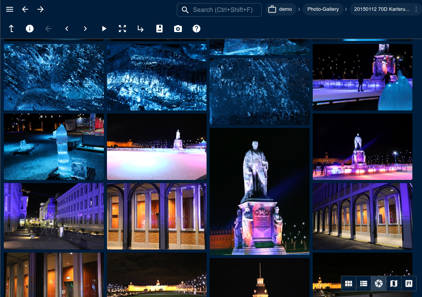
Task: Start slideshow with the play button
Action: 104,29
